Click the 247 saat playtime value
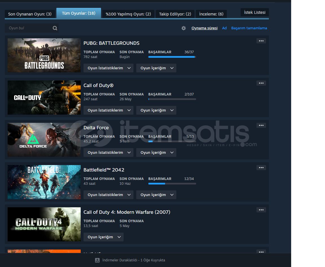Screen dimensions: 325x267 [x=90, y=99]
